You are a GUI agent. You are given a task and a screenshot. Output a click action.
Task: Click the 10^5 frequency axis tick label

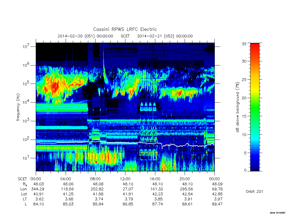click(26, 84)
